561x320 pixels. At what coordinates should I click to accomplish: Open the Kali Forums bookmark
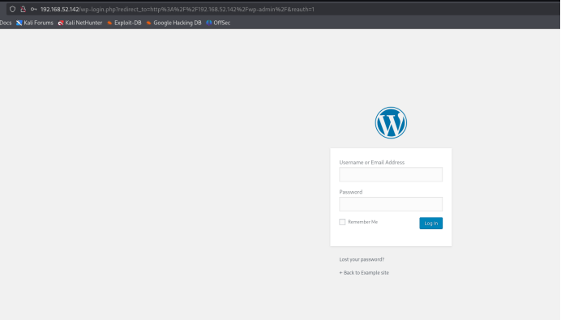35,23
